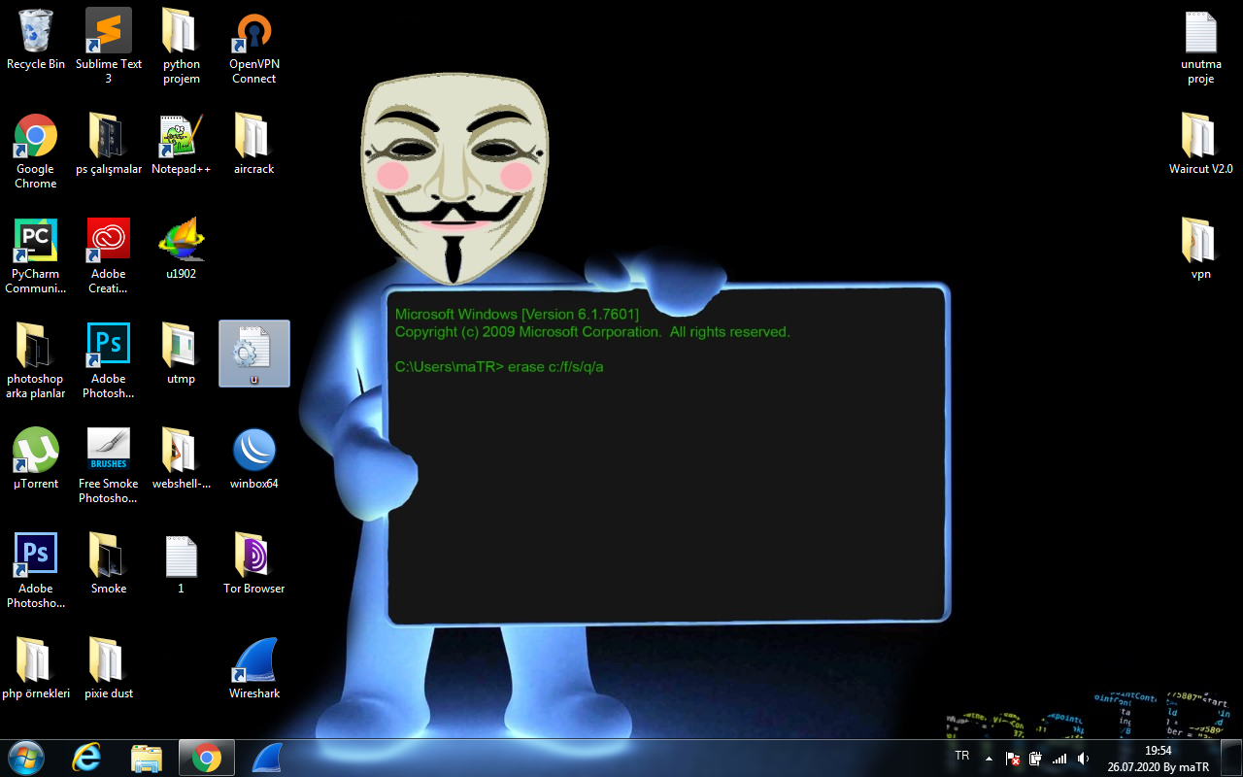The image size is (1243, 777).
Task: Open the Recycle Bin icon
Action: pyautogui.click(x=36, y=39)
